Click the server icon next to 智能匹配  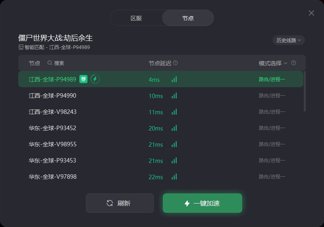(x=21, y=47)
